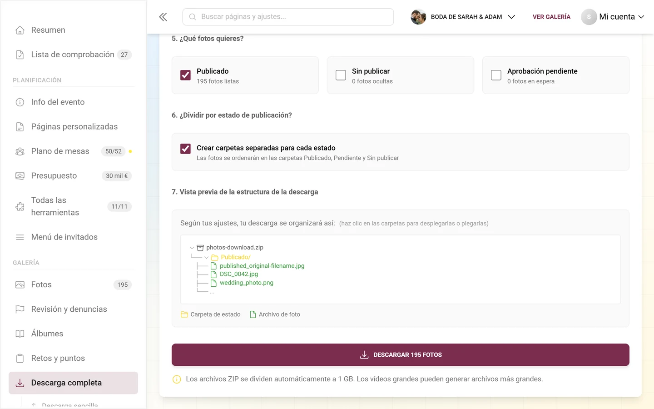
Task: Click the 27 badge on Lista de comprobación
Action: pos(124,55)
